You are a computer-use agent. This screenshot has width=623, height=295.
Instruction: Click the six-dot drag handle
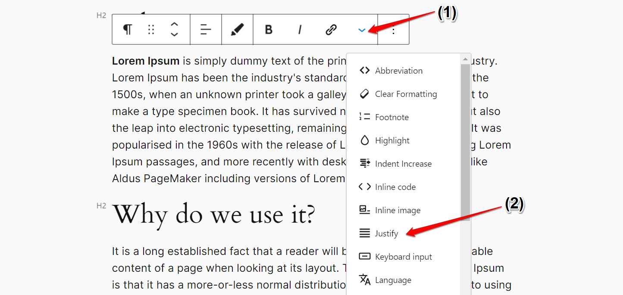[150, 29]
